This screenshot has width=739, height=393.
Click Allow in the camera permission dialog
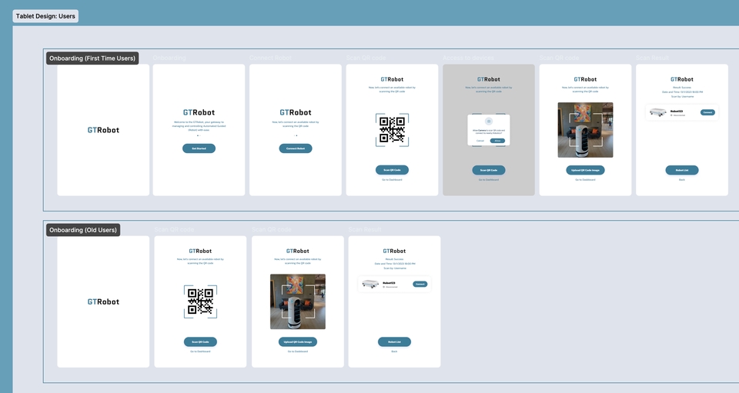[497, 141]
